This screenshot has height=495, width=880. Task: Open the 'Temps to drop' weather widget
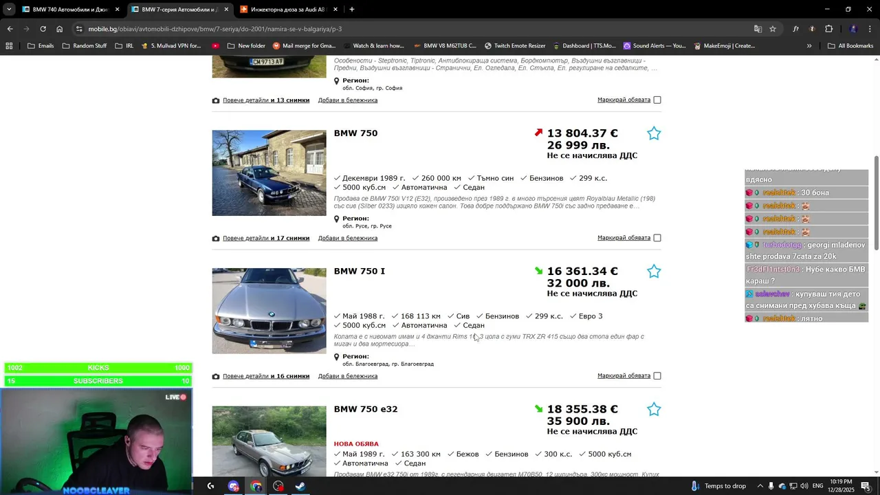click(718, 486)
